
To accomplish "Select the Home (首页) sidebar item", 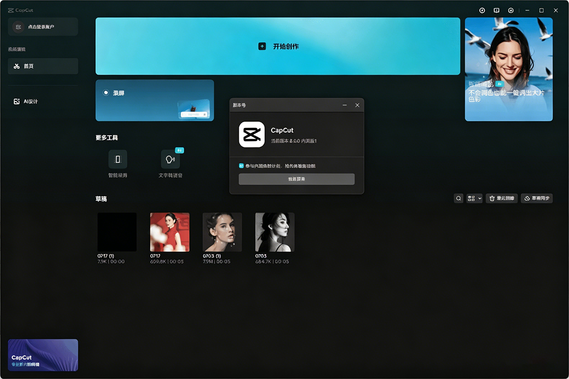I will tap(43, 66).
